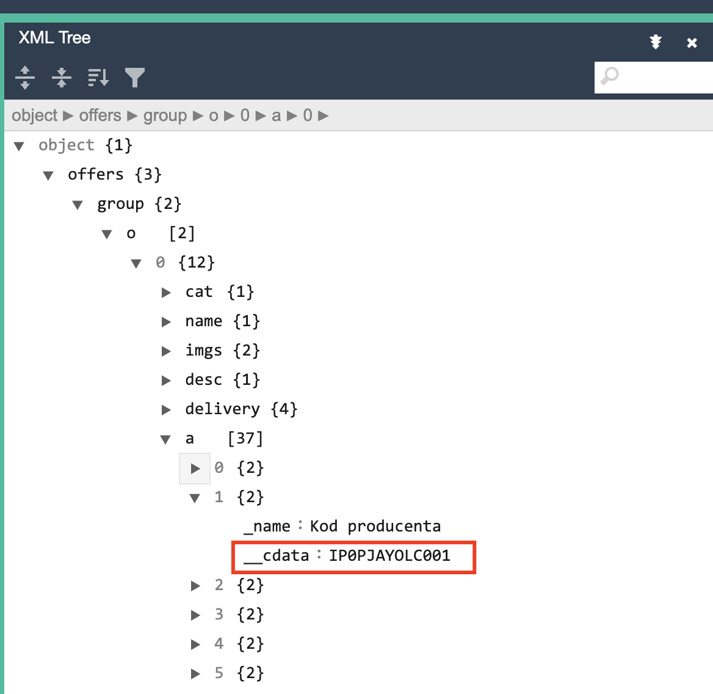Select 'o' in the breadcrumb path

coord(213,115)
